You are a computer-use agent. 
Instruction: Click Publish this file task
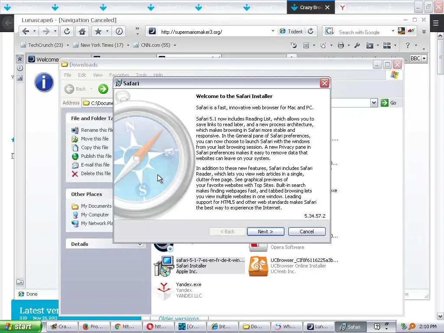tap(92, 156)
